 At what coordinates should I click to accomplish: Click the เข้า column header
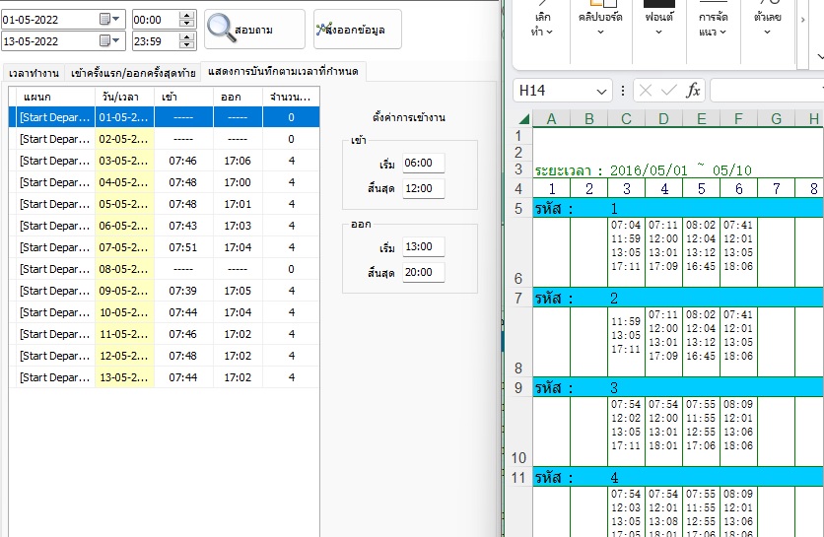[183, 97]
